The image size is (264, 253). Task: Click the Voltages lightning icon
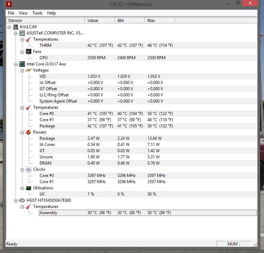click(29, 70)
